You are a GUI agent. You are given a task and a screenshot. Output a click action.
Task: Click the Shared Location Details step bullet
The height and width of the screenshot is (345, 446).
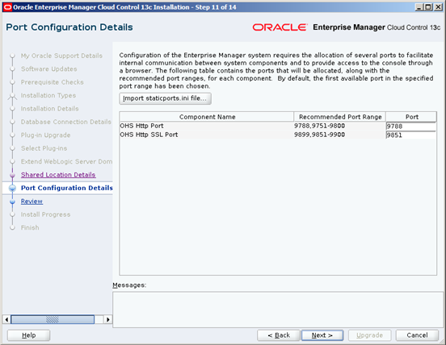[12, 175]
